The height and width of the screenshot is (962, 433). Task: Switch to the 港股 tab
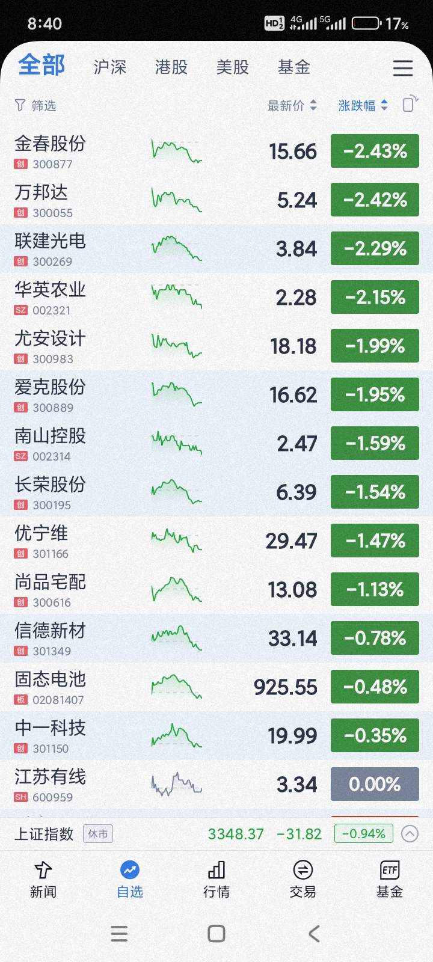click(x=171, y=67)
